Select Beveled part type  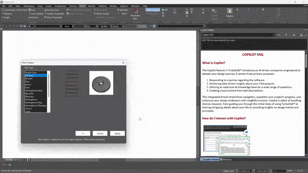tap(35, 78)
